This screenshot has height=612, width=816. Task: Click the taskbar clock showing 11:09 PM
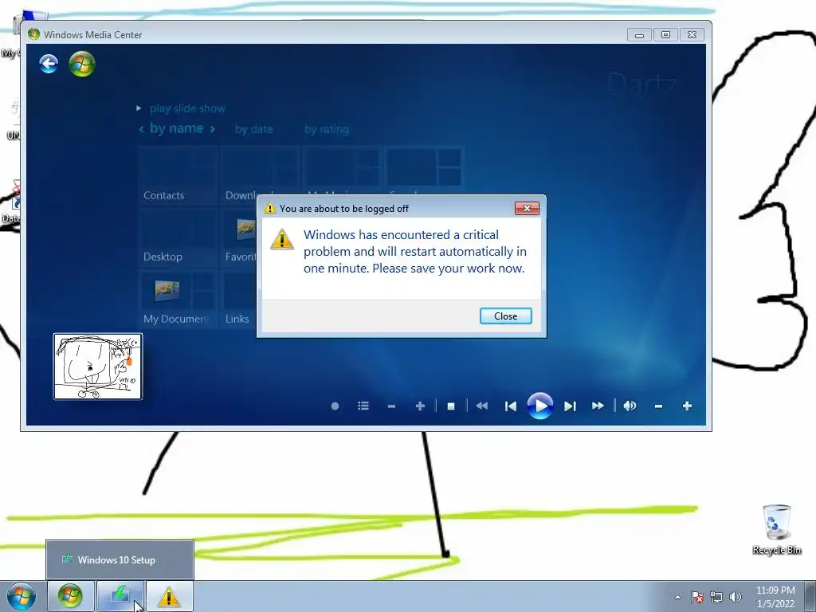(775, 597)
